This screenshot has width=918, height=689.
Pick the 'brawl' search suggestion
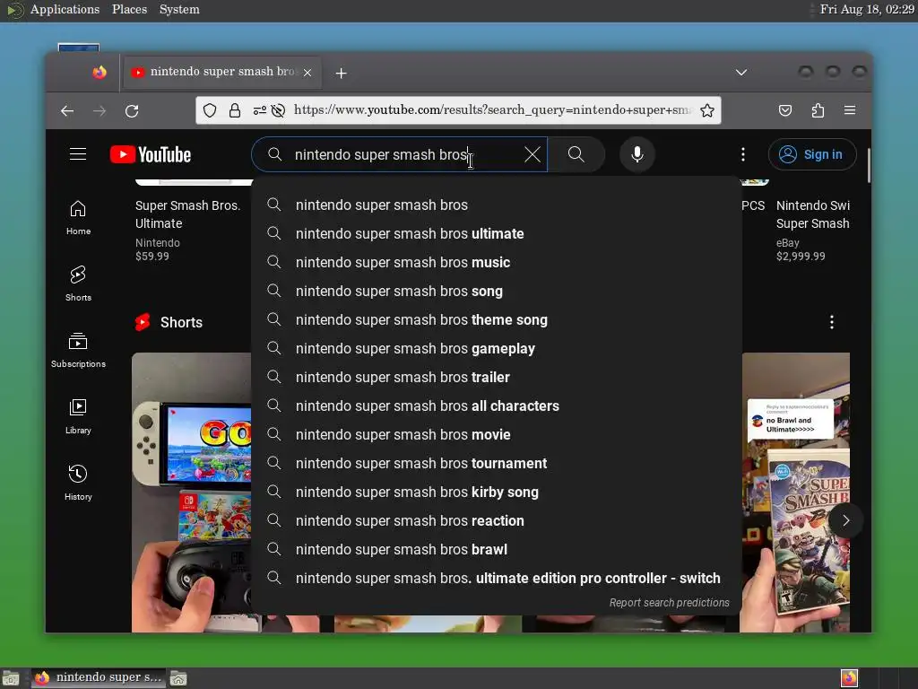pos(497,550)
